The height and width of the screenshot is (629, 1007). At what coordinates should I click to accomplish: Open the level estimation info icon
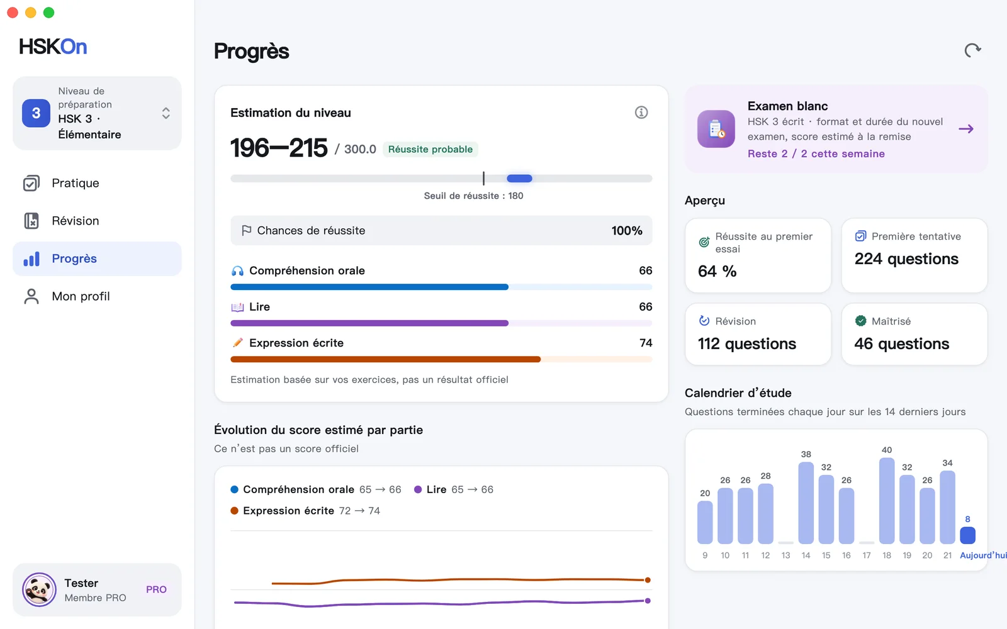click(x=641, y=113)
